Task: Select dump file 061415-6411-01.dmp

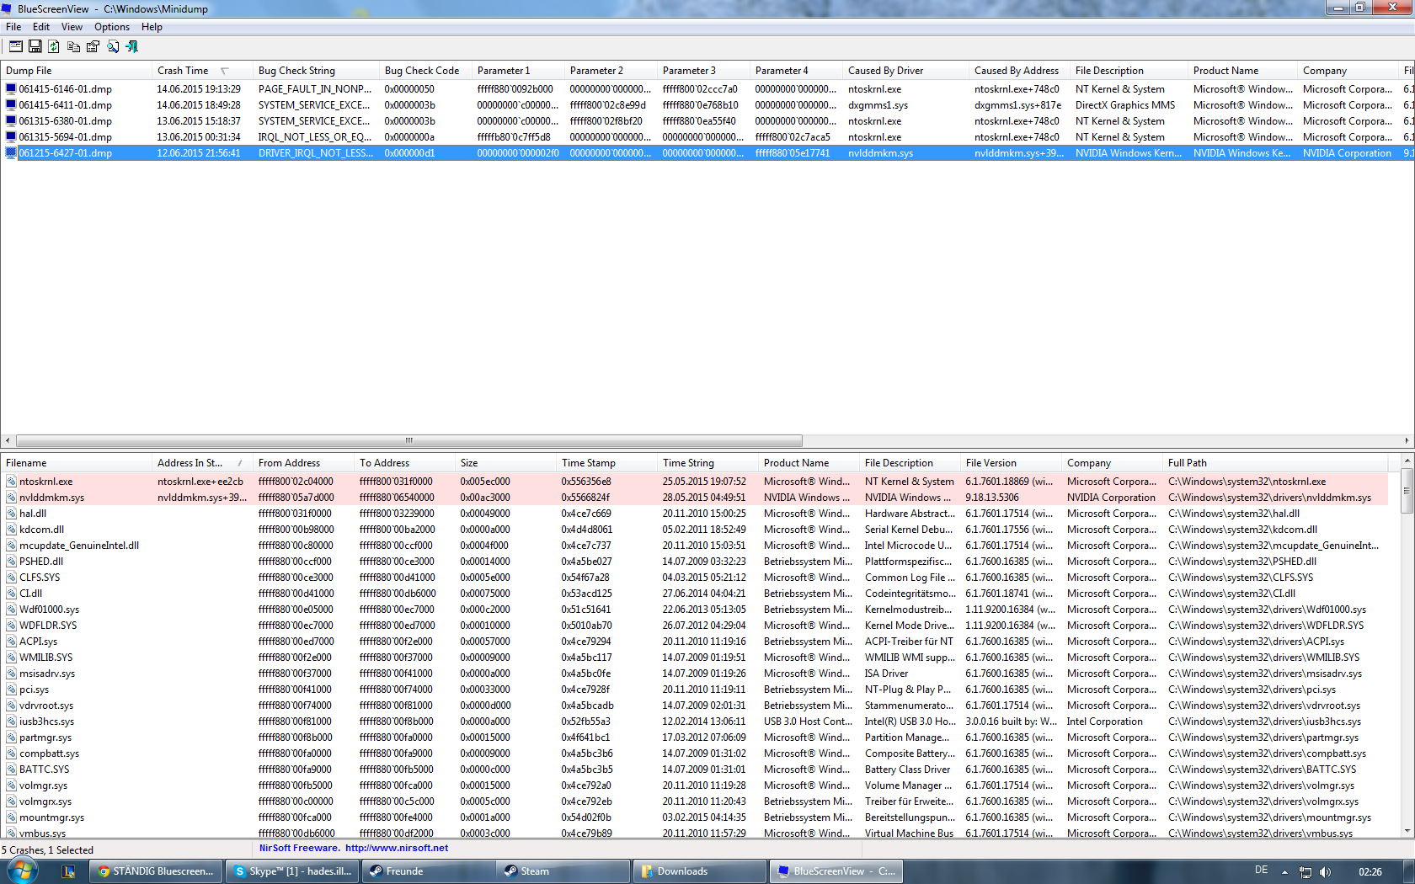Action: click(65, 105)
